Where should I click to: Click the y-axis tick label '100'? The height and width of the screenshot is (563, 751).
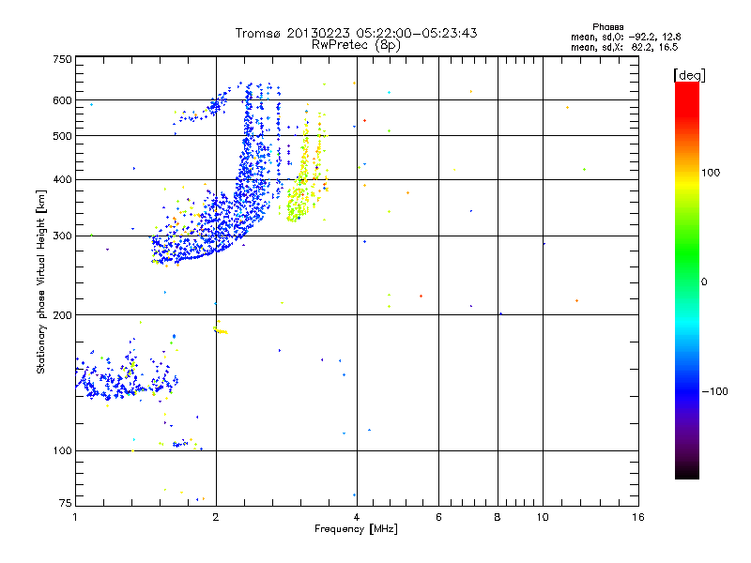pyautogui.click(x=62, y=451)
